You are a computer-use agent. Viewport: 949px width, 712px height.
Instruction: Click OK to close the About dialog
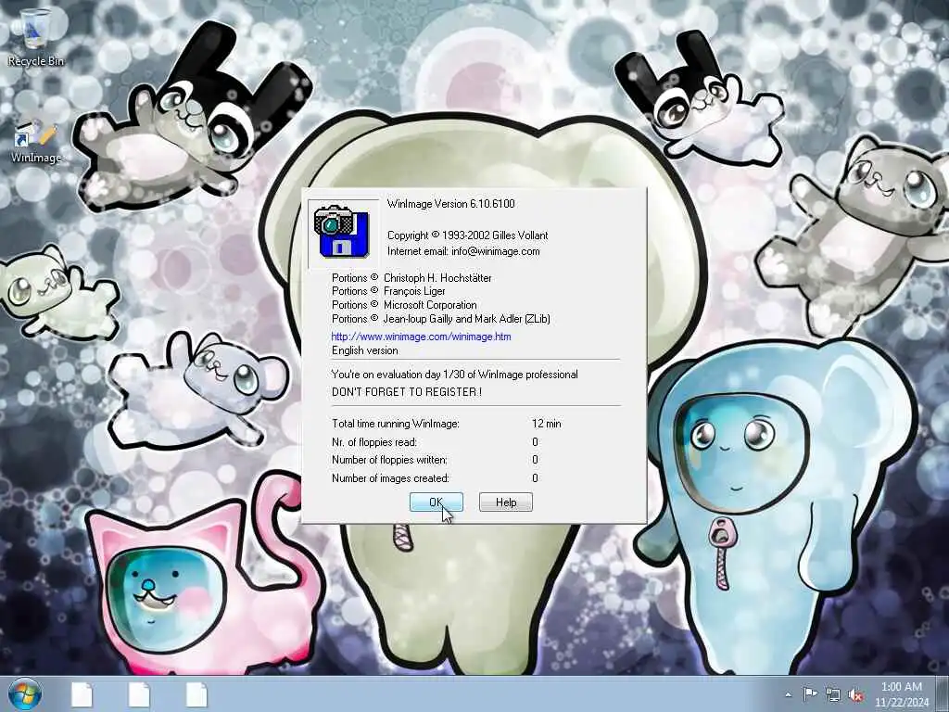436,502
